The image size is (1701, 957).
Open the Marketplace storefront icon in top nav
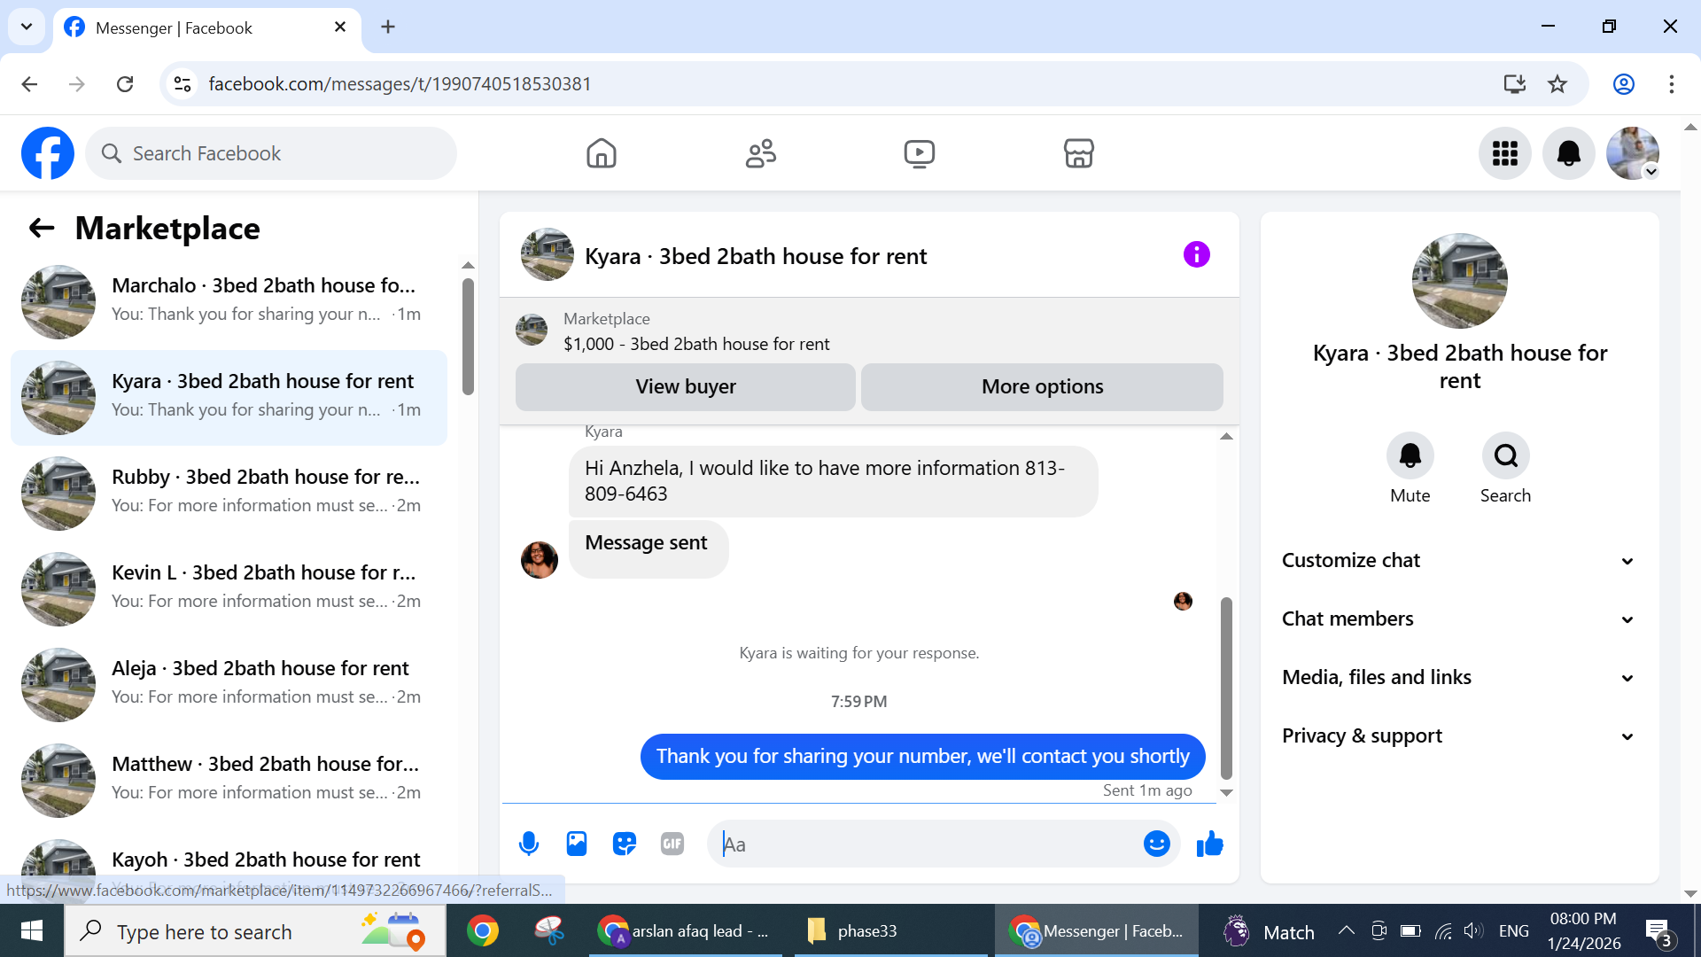pyautogui.click(x=1078, y=153)
